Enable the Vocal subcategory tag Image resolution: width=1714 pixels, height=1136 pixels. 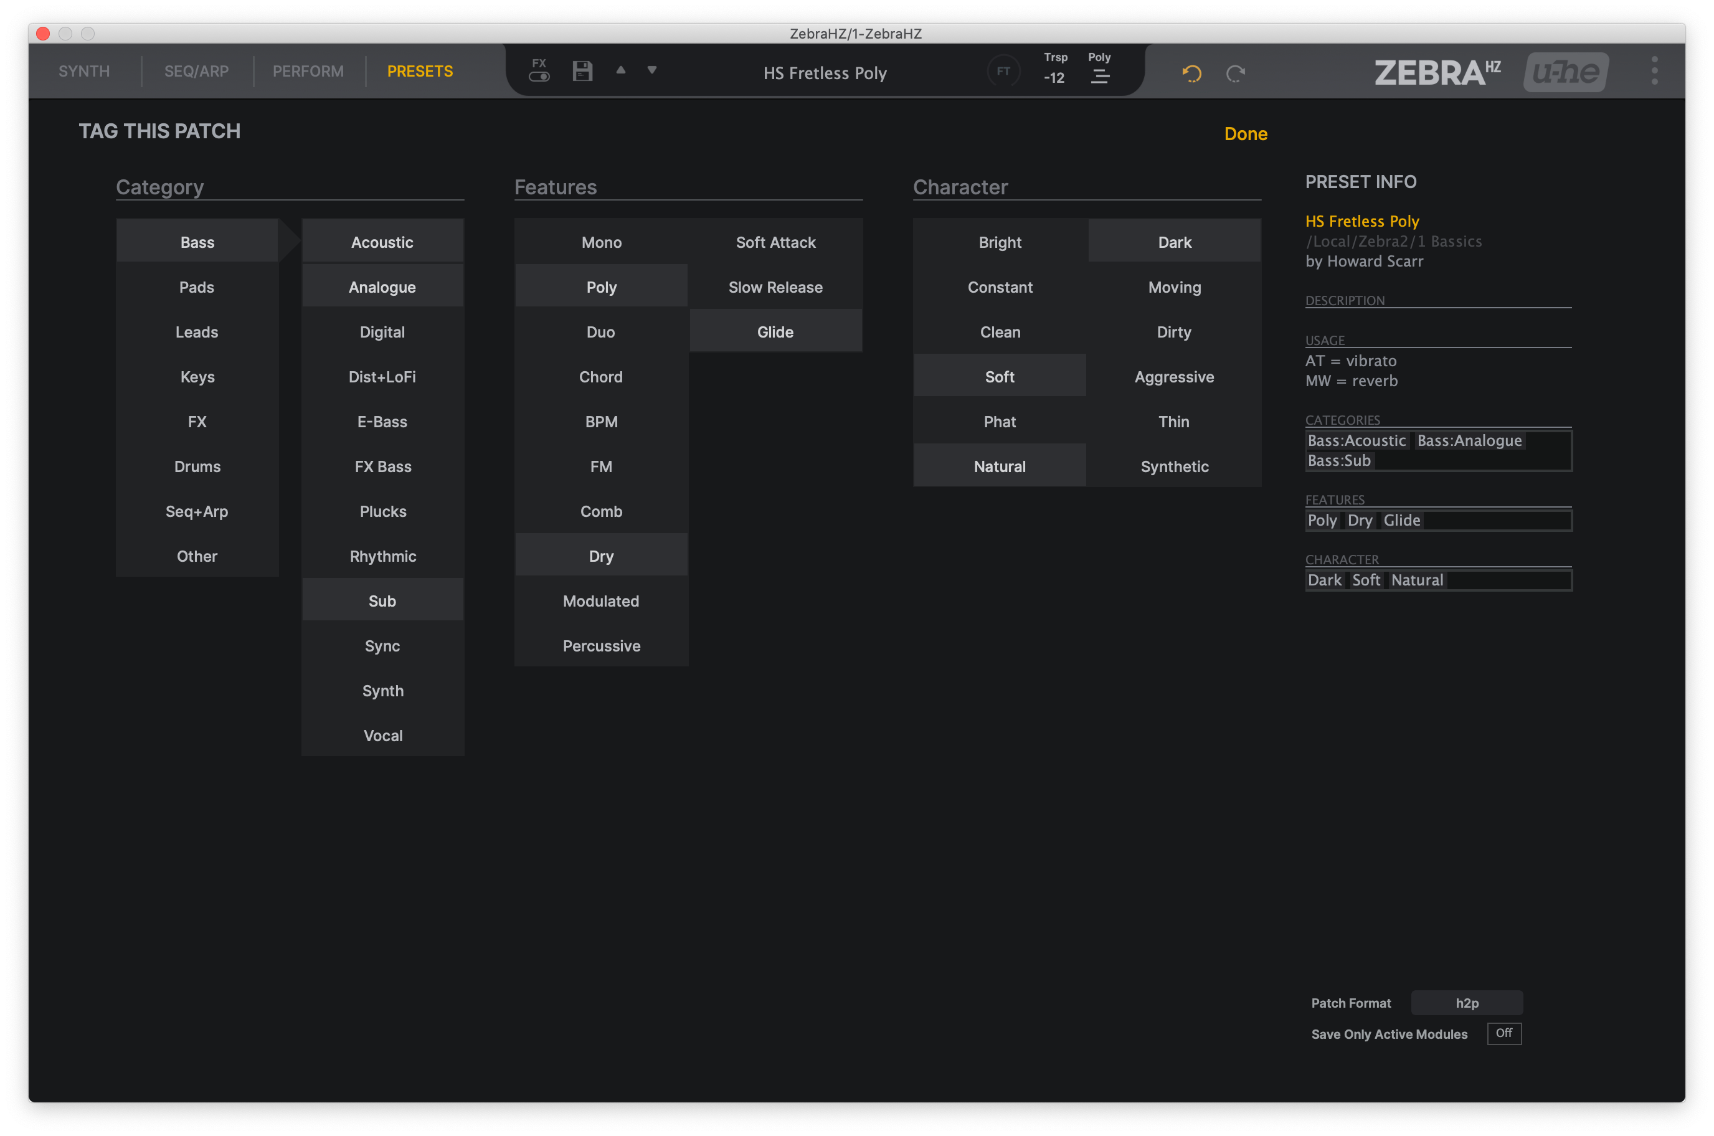click(x=382, y=736)
